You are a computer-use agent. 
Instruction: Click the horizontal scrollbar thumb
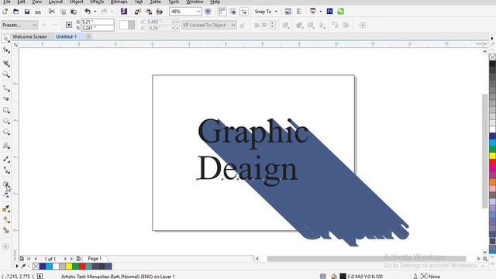point(367,259)
